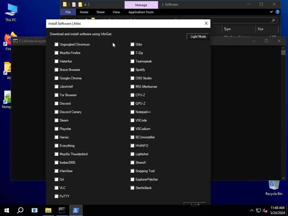288x216 pixels.
Task: Toggle CPU-Z checkbox
Action: click(132, 95)
